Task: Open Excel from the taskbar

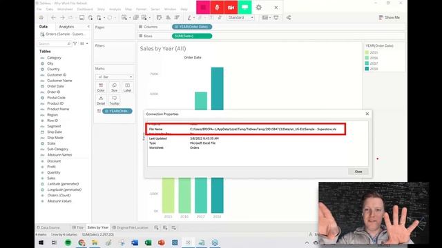Action: pos(148,242)
